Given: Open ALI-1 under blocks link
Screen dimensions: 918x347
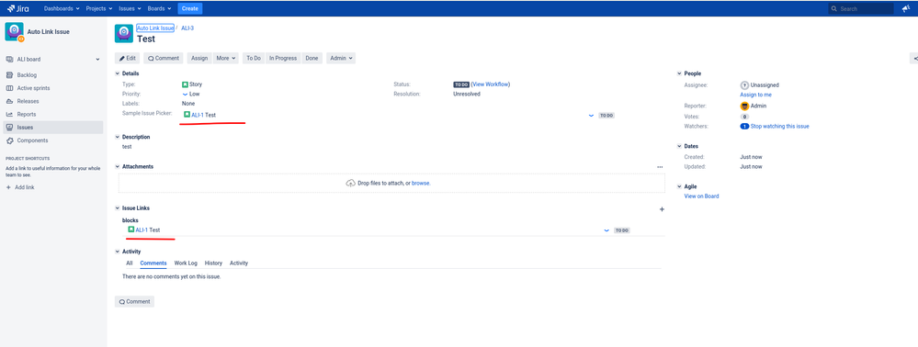Looking at the screenshot, I should point(142,230).
